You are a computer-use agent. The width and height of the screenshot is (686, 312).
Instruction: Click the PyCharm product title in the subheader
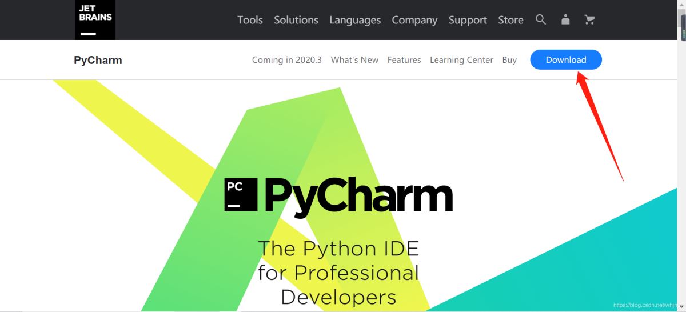pos(98,60)
